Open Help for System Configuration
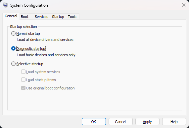189x128 pixels. pyautogui.click(x=174, y=122)
